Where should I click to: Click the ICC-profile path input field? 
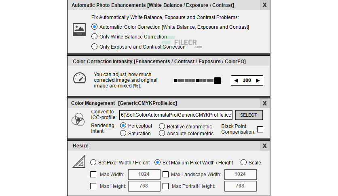(176, 115)
